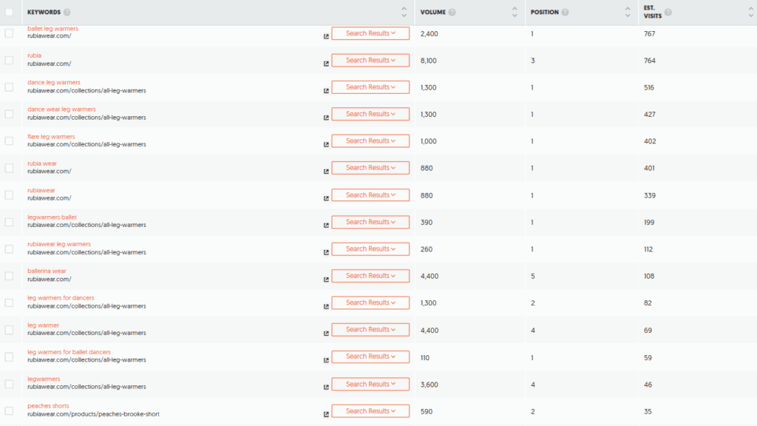Image resolution: width=757 pixels, height=426 pixels.
Task: Open external link icon for legwarmers ballet
Action: click(x=326, y=226)
